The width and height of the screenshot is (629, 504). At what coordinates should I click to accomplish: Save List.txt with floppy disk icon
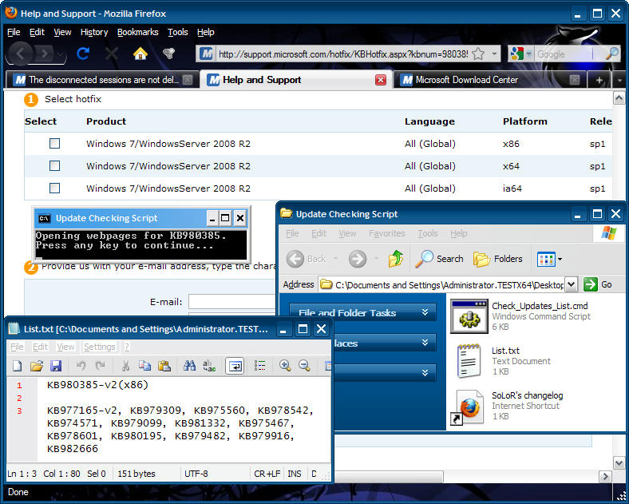pos(56,366)
